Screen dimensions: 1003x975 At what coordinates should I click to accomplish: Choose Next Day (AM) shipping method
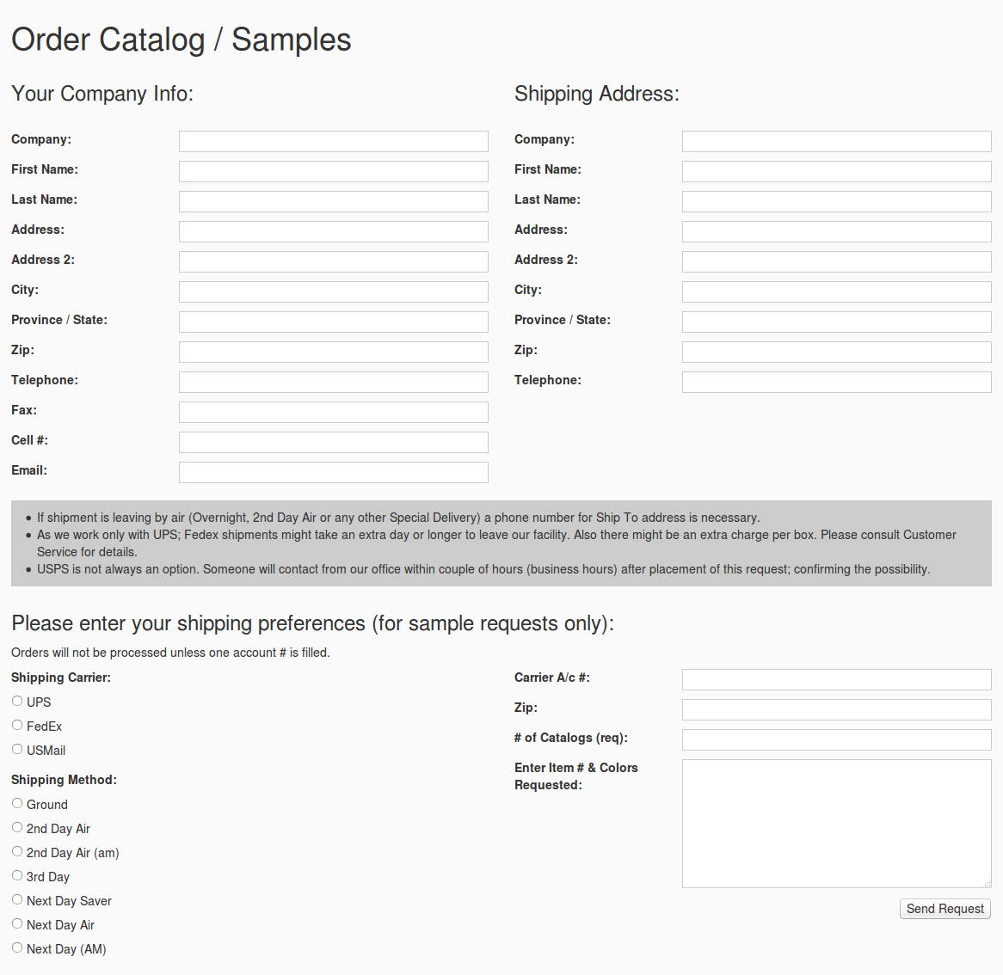[x=17, y=948]
